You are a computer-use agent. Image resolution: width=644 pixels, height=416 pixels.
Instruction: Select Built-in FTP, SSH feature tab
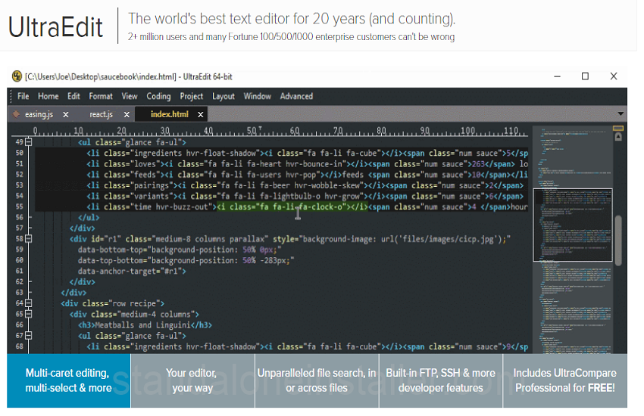[441, 380]
